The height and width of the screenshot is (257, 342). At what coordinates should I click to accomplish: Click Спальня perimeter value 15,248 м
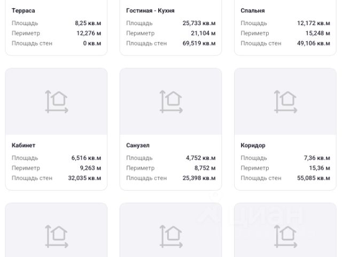click(318, 33)
